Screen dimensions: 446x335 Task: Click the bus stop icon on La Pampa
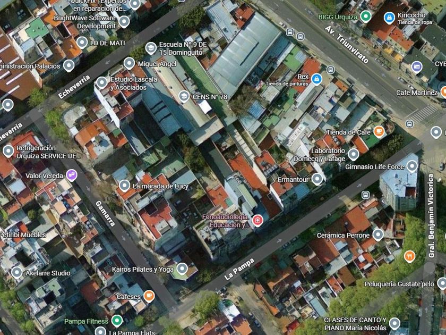point(365,195)
